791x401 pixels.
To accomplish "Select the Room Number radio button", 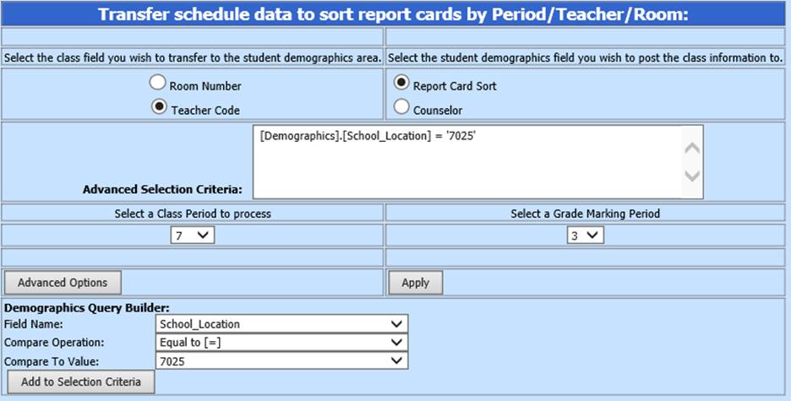I will [158, 84].
